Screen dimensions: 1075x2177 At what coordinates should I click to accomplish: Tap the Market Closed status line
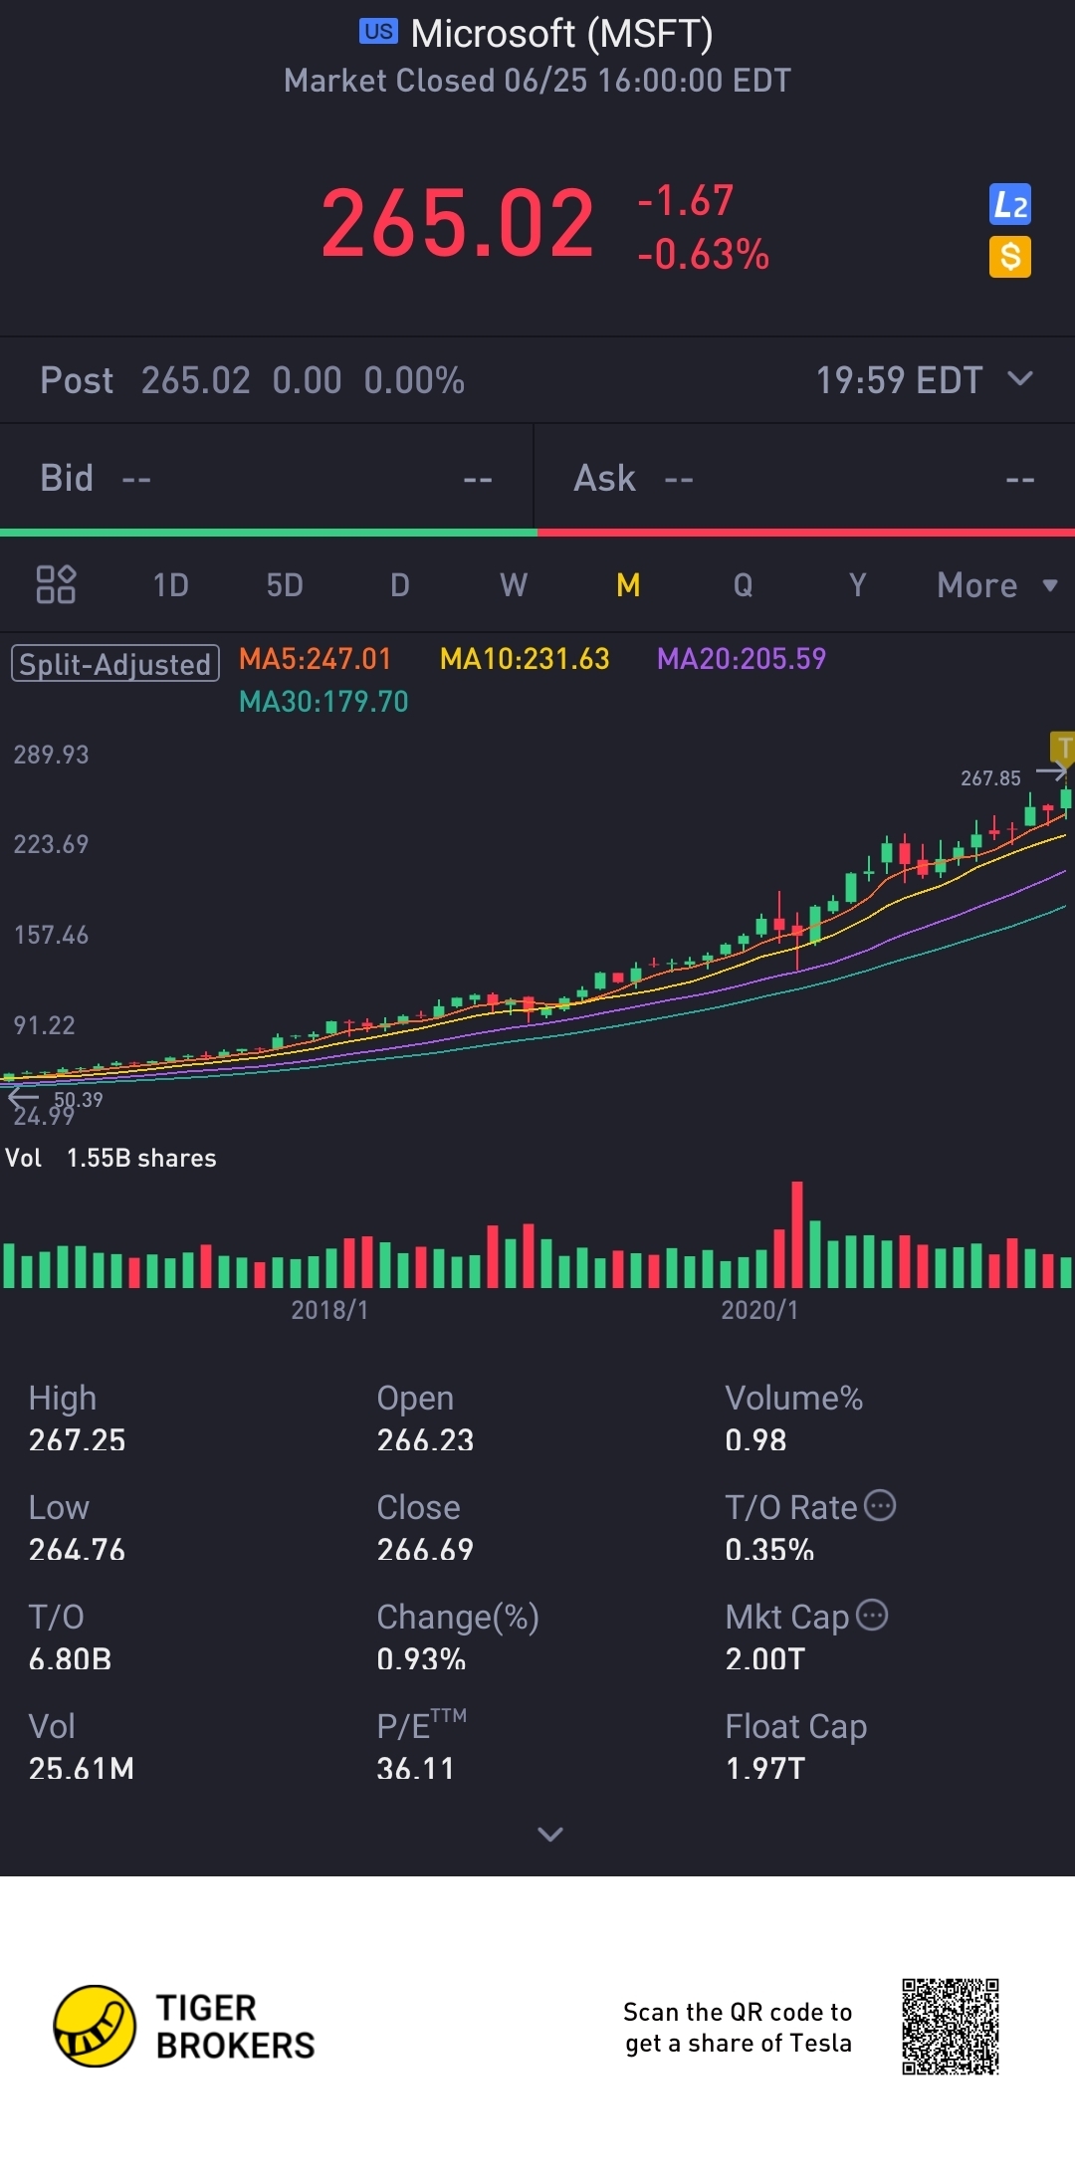(537, 81)
